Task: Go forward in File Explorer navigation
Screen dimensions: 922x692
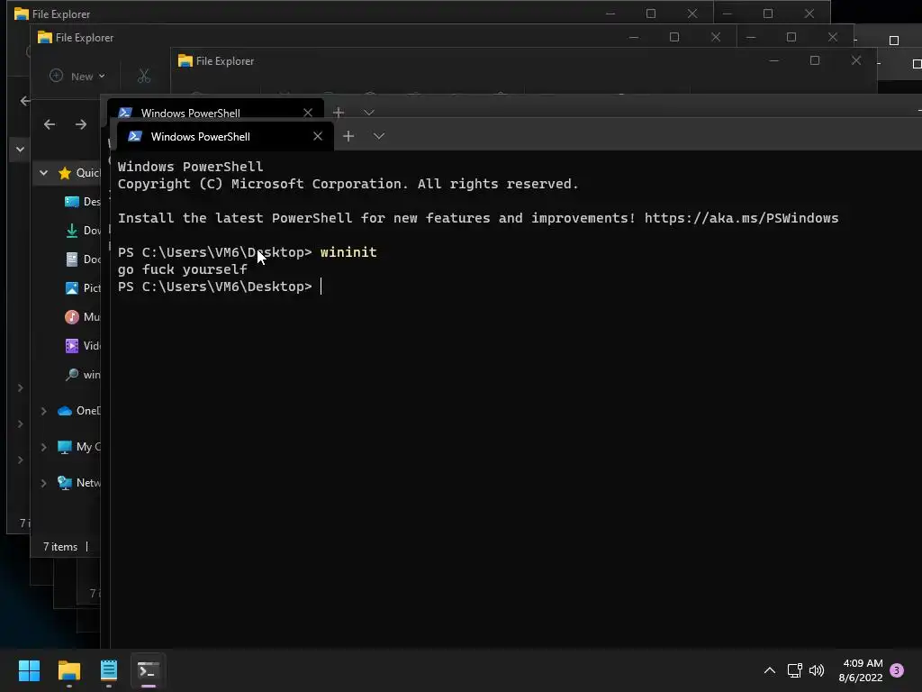Action: [80, 124]
